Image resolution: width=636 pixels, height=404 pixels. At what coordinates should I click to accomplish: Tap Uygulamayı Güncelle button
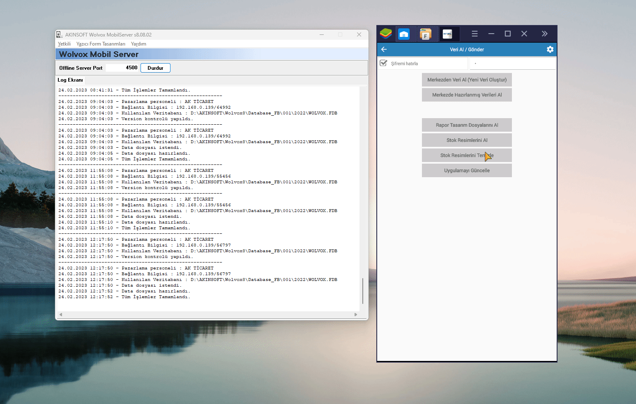pyautogui.click(x=467, y=171)
